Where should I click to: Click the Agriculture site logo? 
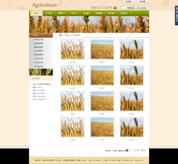[44, 5]
